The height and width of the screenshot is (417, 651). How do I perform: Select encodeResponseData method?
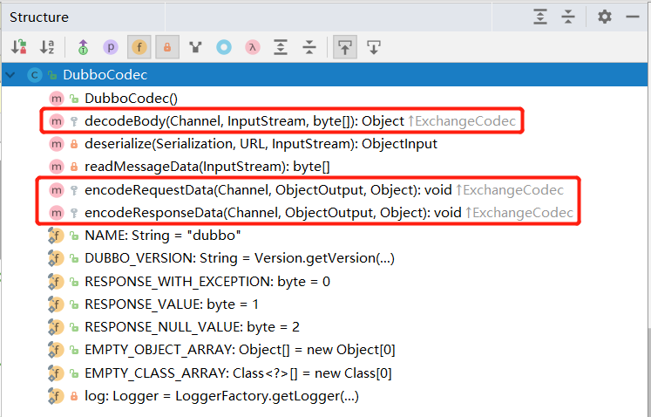click(310, 213)
